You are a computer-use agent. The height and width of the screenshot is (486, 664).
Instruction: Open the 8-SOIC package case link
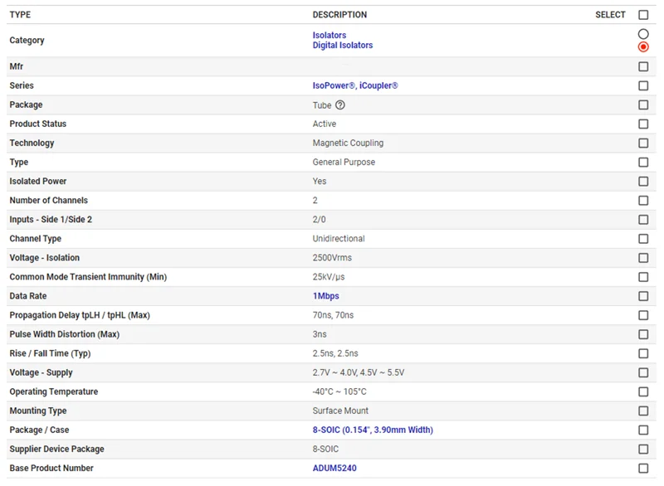[x=373, y=430]
